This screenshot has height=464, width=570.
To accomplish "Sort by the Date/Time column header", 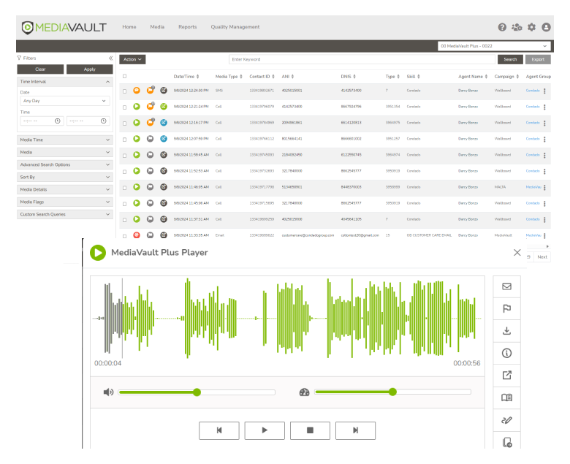I will (x=186, y=77).
